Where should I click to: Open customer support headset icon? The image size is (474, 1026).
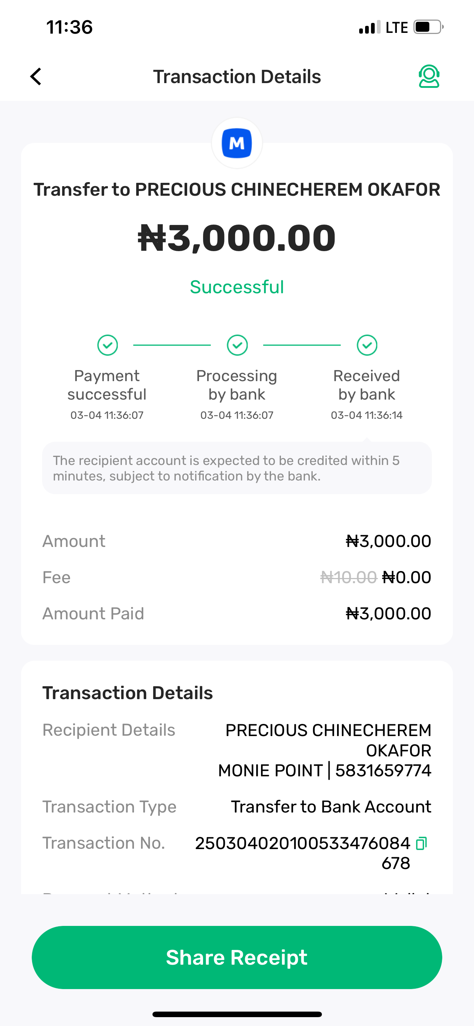(429, 76)
